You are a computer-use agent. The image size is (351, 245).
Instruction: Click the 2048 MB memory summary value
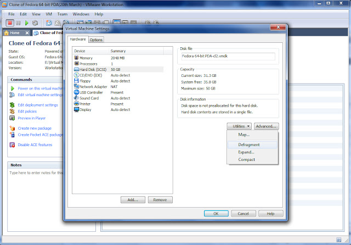coord(117,58)
